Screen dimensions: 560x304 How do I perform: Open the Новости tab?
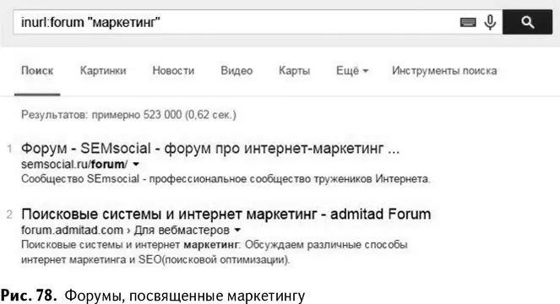pyautogui.click(x=173, y=71)
